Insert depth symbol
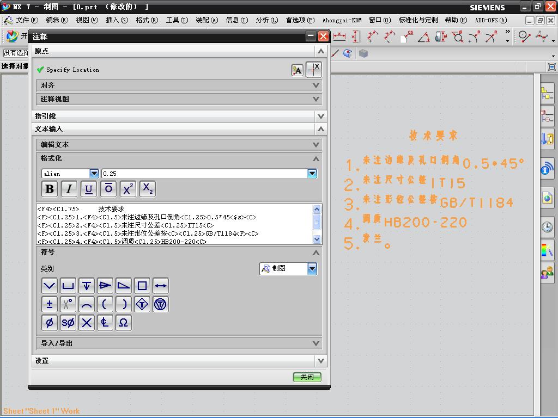The width and height of the screenshot is (558, 418). [x=87, y=286]
